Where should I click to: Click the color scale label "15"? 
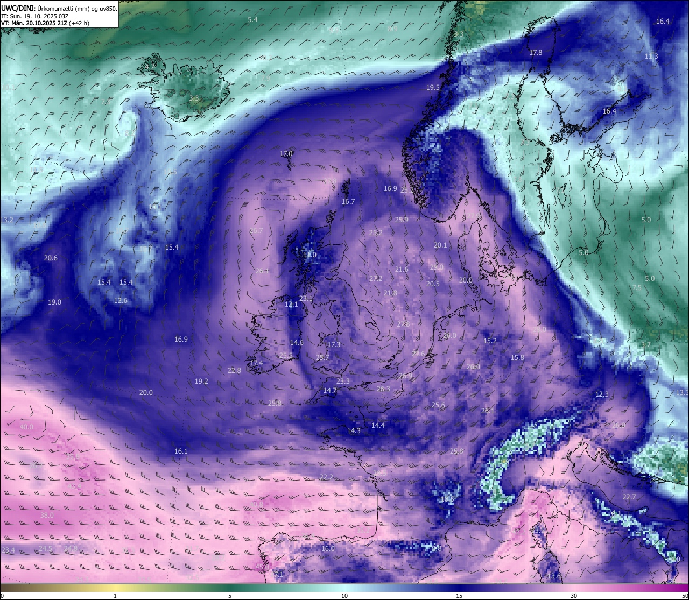pos(459,596)
